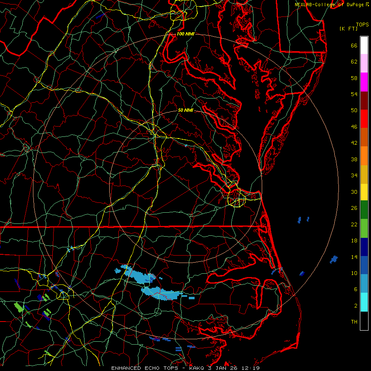Click the 54 legend value
Screen dimensions: 371x371
tap(354, 94)
